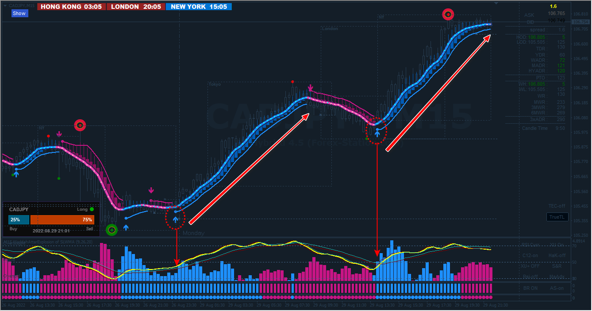Screen dimensions: 592x311
Task: Toggle the RSI Curr button
Action: click(530, 244)
